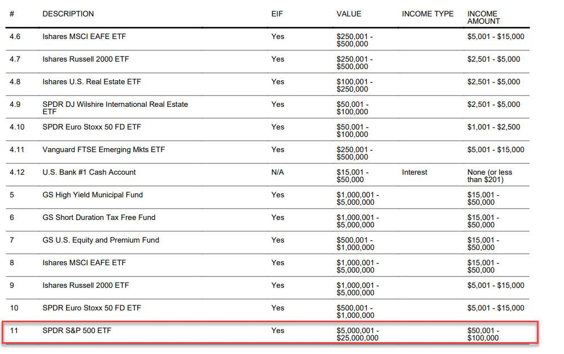The image size is (564, 354).
Task: Click the $5,000,001 - $25,000,000 value cell
Action: [357, 334]
